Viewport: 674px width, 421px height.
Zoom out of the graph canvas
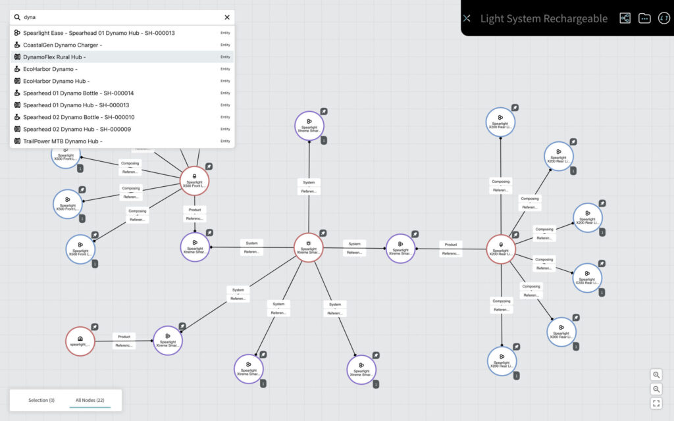[x=656, y=389]
